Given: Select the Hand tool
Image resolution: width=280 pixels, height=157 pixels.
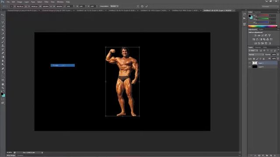Looking at the screenshot, I should pyautogui.click(x=3, y=84).
